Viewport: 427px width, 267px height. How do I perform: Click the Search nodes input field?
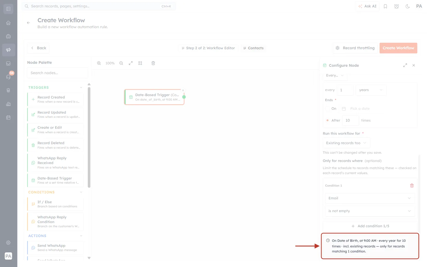(58, 73)
